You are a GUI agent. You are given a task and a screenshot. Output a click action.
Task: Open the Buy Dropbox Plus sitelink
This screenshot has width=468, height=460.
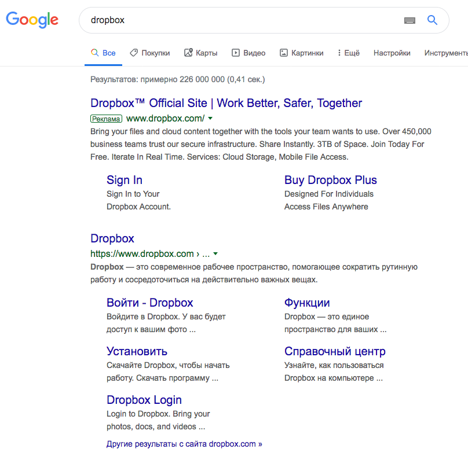click(330, 180)
